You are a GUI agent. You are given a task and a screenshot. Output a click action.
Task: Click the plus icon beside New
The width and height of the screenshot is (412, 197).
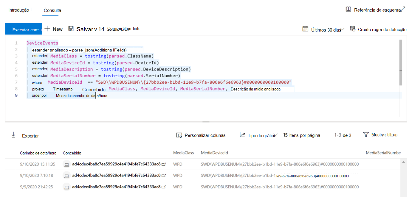(47, 29)
